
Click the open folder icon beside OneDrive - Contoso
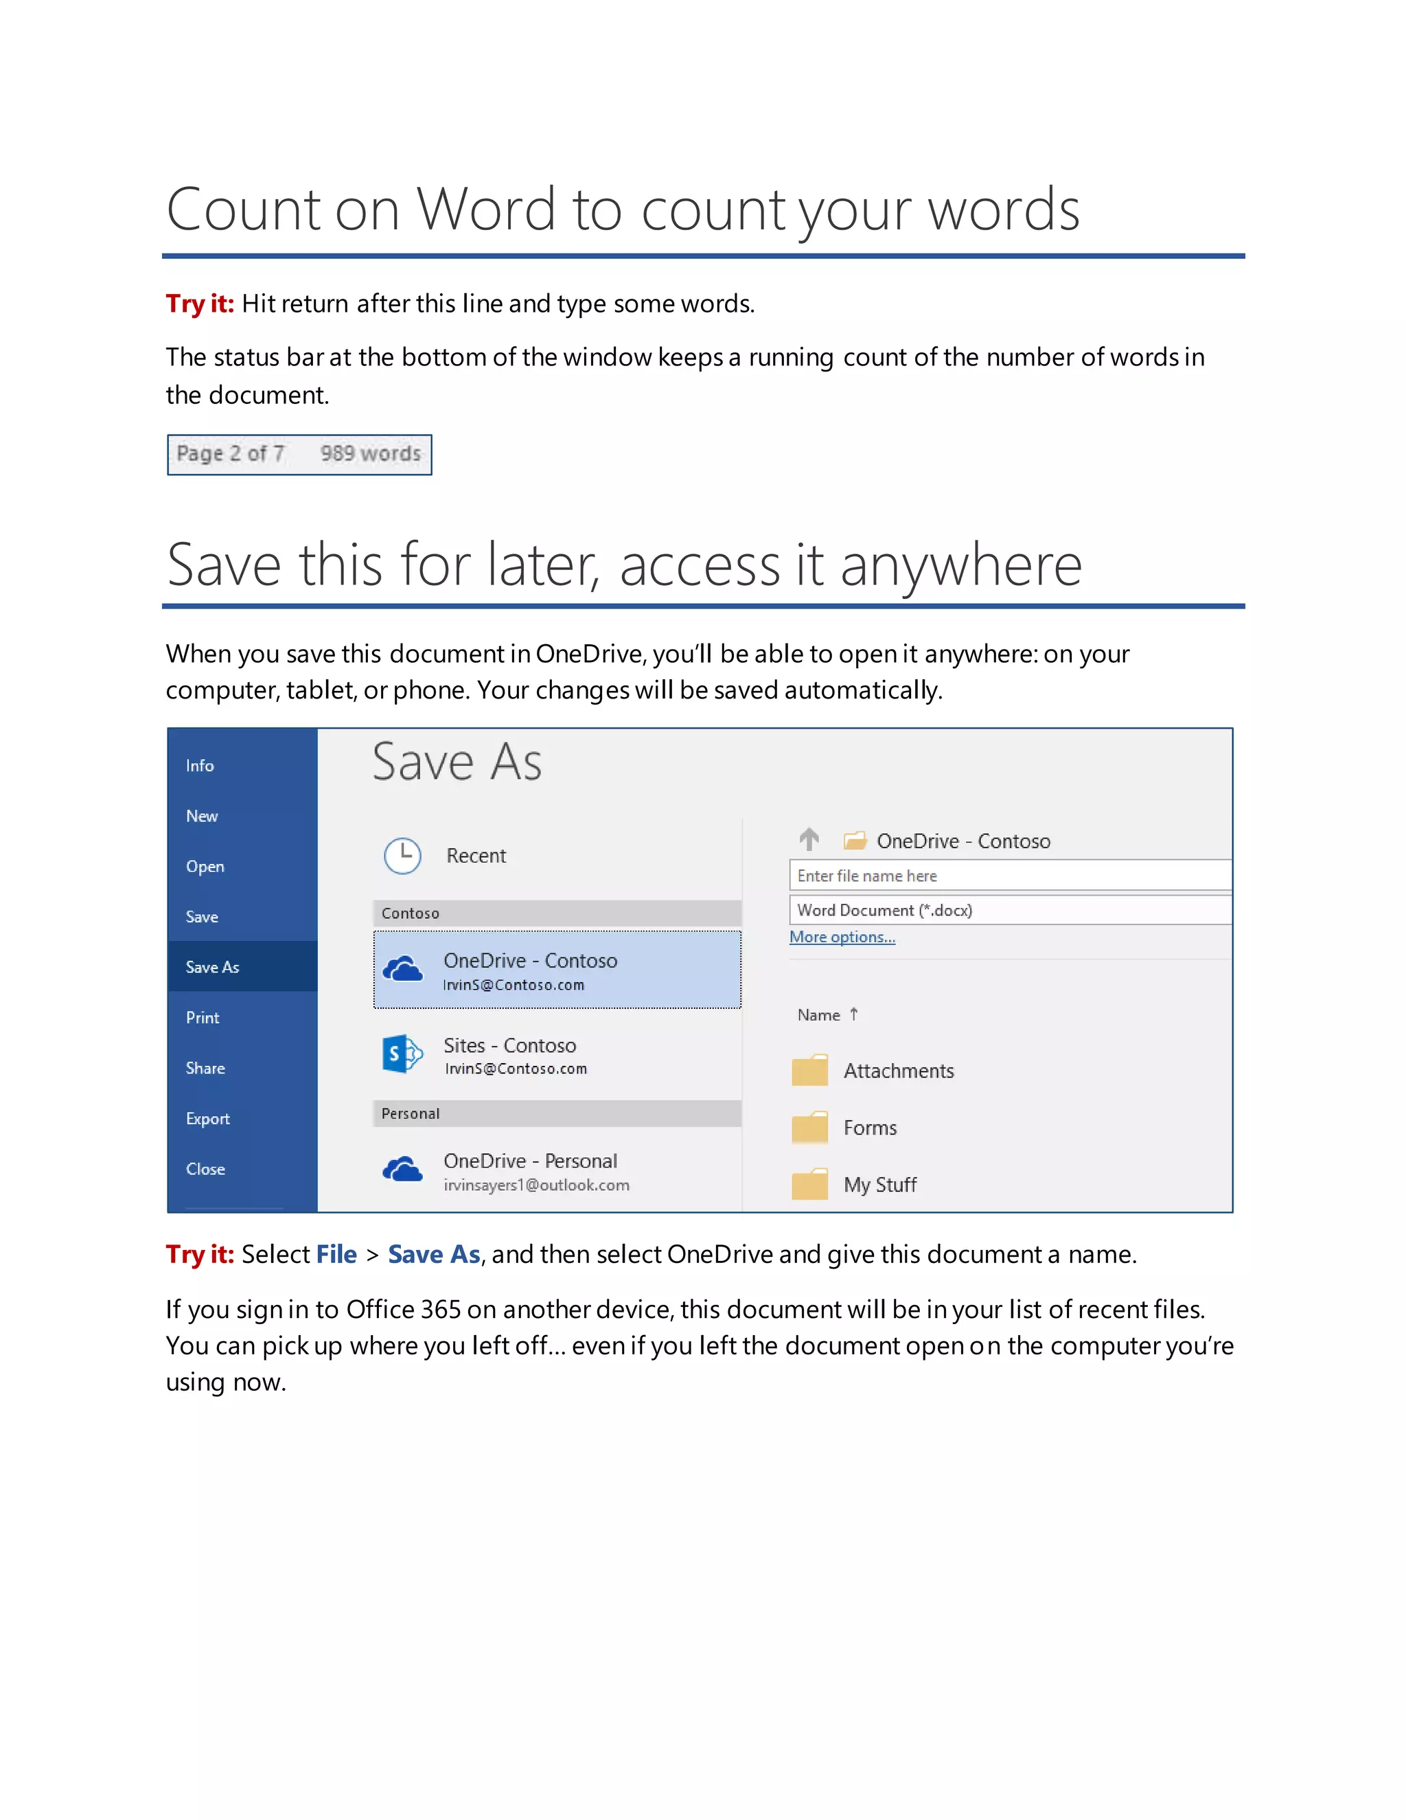(x=855, y=841)
